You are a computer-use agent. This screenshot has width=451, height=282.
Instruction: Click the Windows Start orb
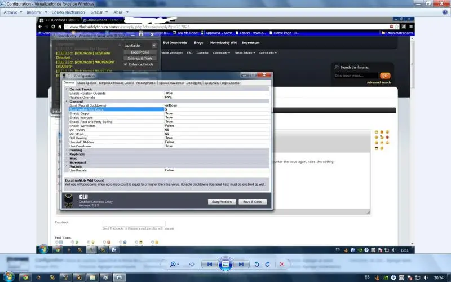pos(8,277)
